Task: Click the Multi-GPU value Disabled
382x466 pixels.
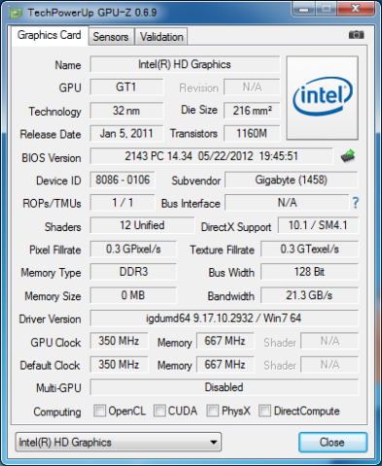Action: [x=225, y=387]
